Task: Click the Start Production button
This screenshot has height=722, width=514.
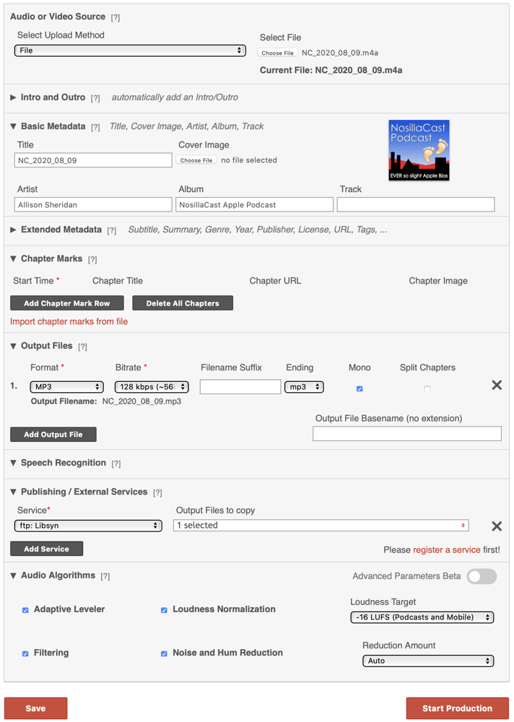Action: (x=457, y=708)
